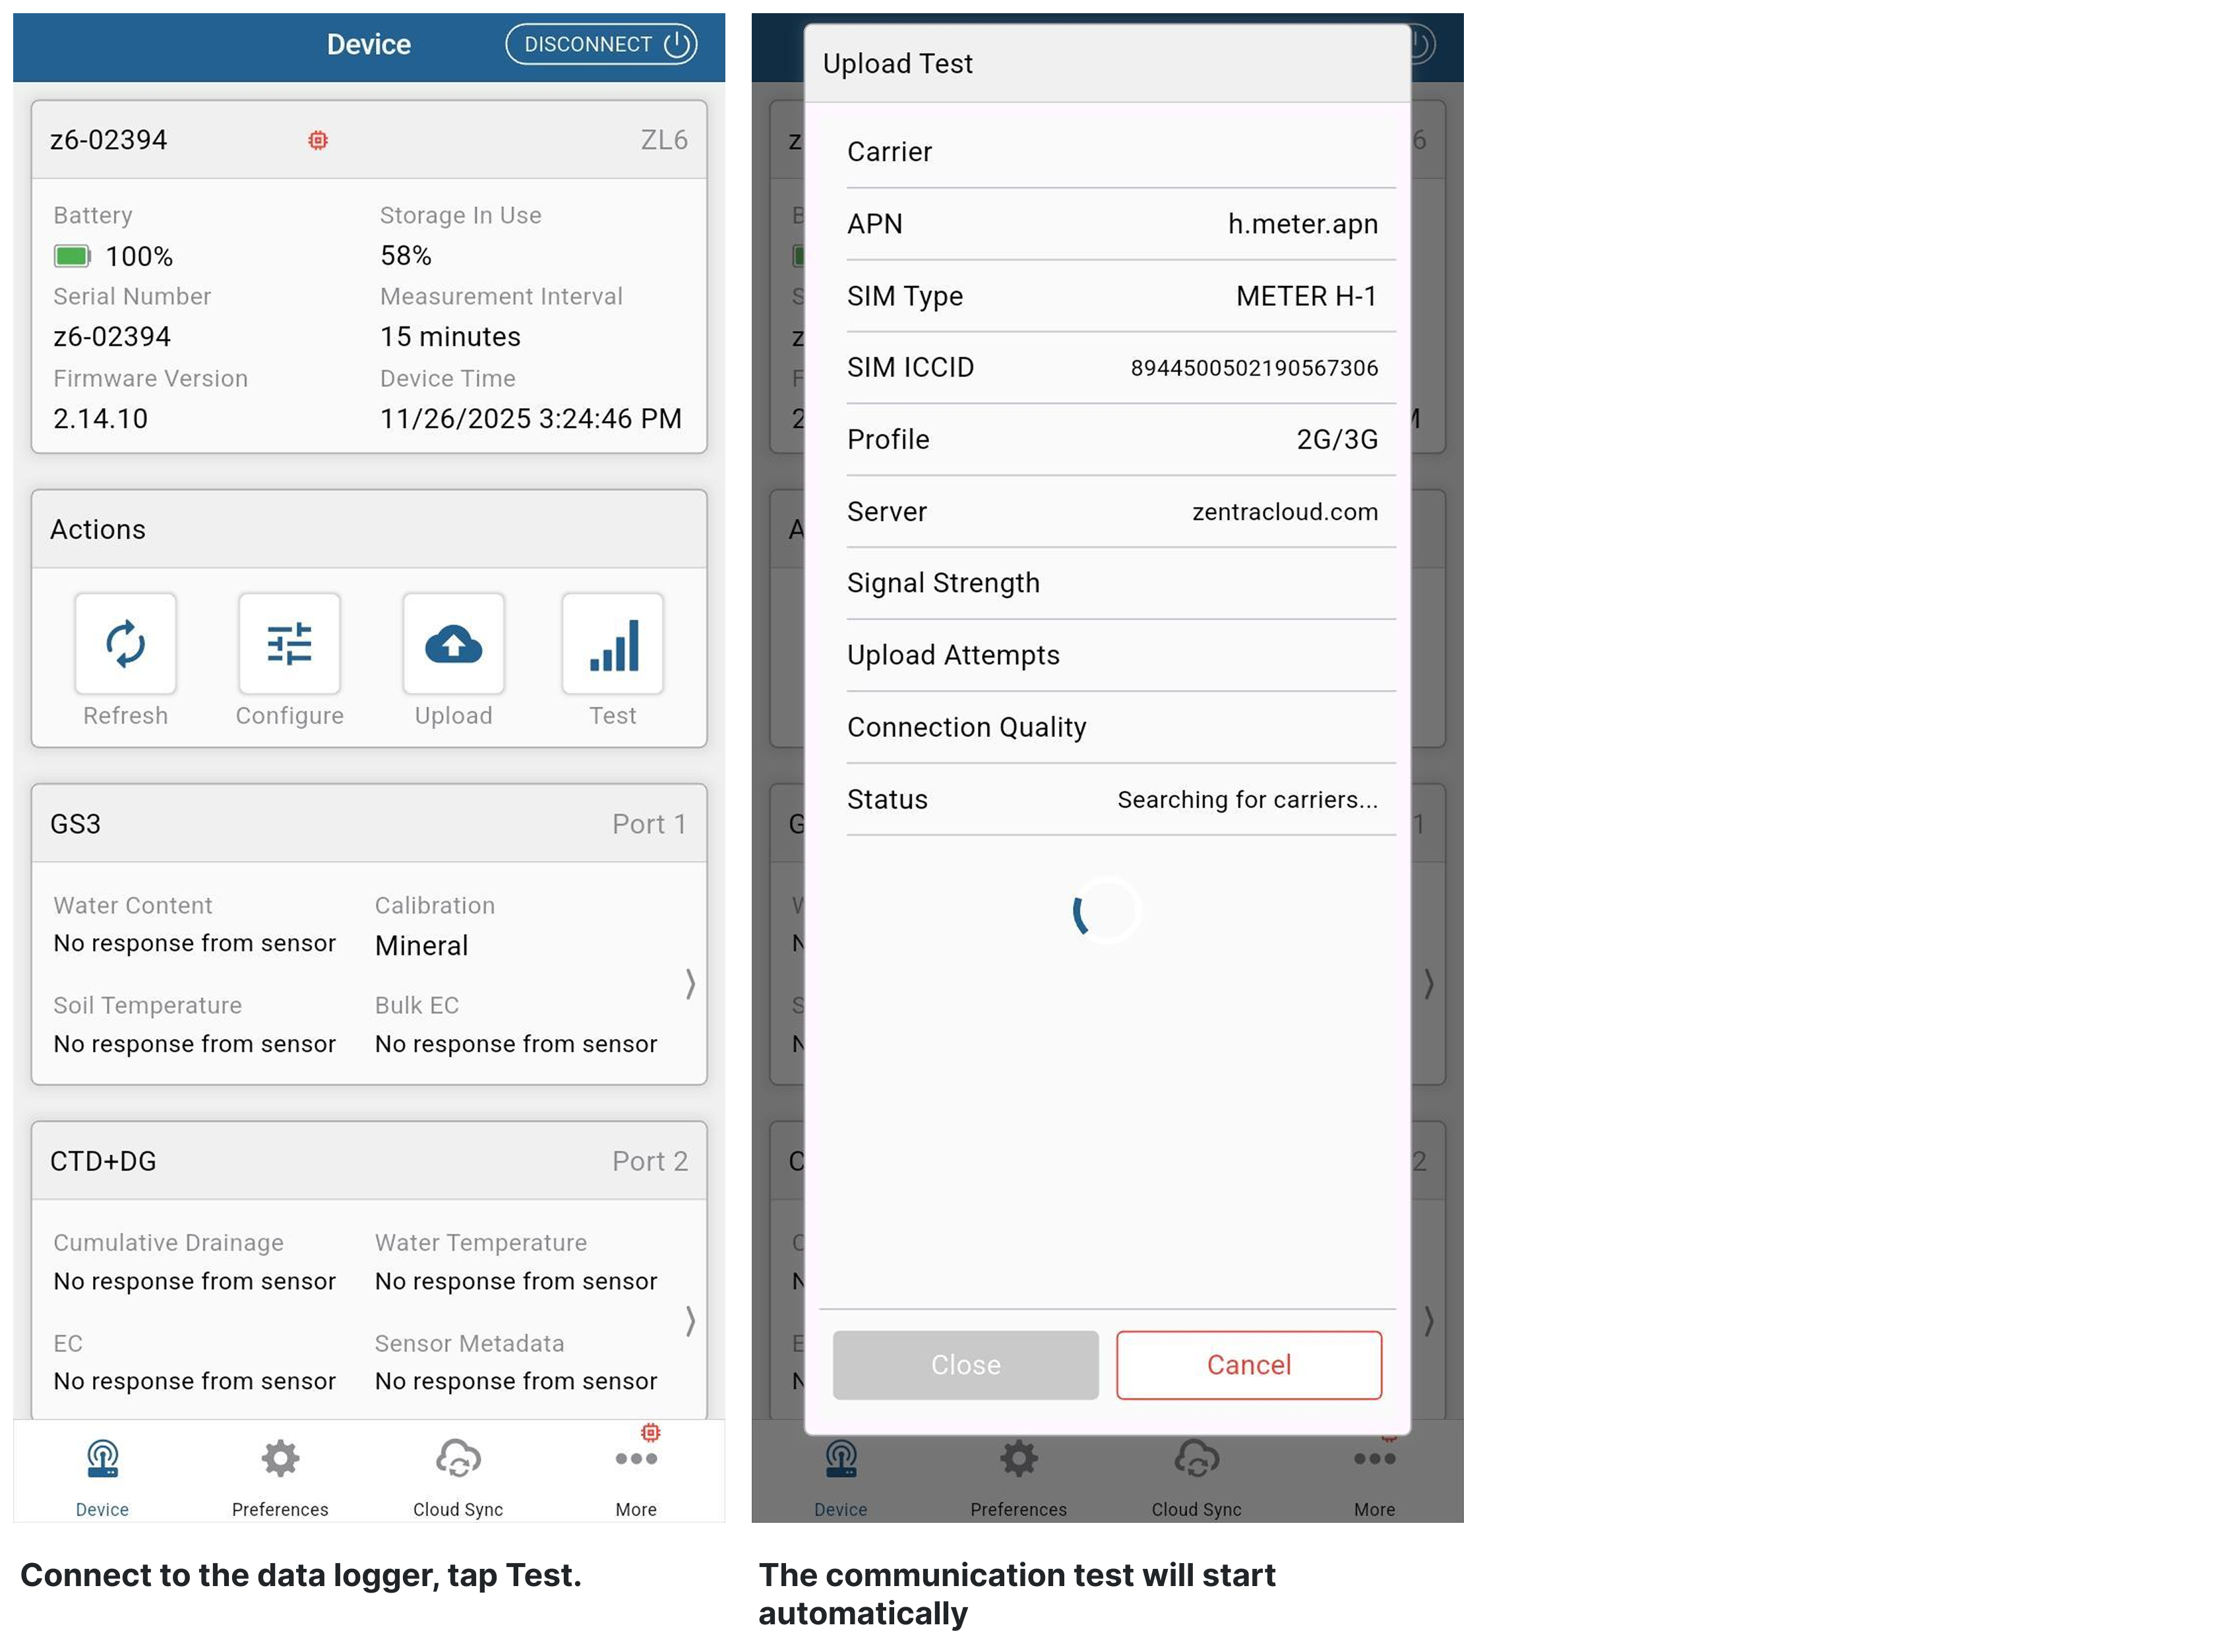
Task: Expand GS3 Port 1 details chevron
Action: (689, 984)
